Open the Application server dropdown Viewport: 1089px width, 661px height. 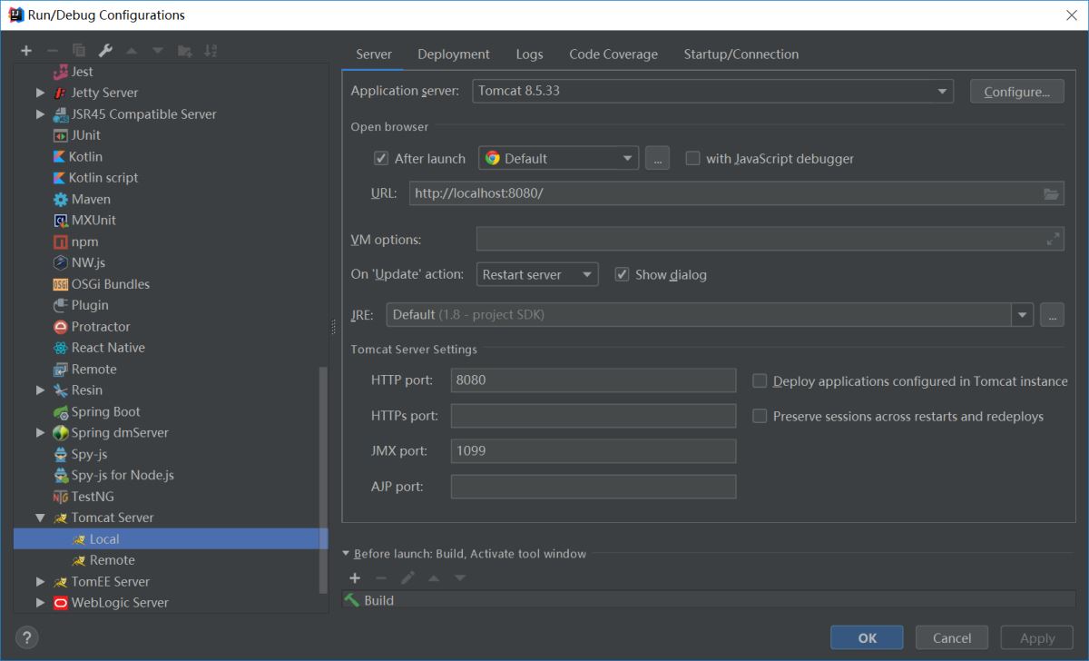pos(712,91)
